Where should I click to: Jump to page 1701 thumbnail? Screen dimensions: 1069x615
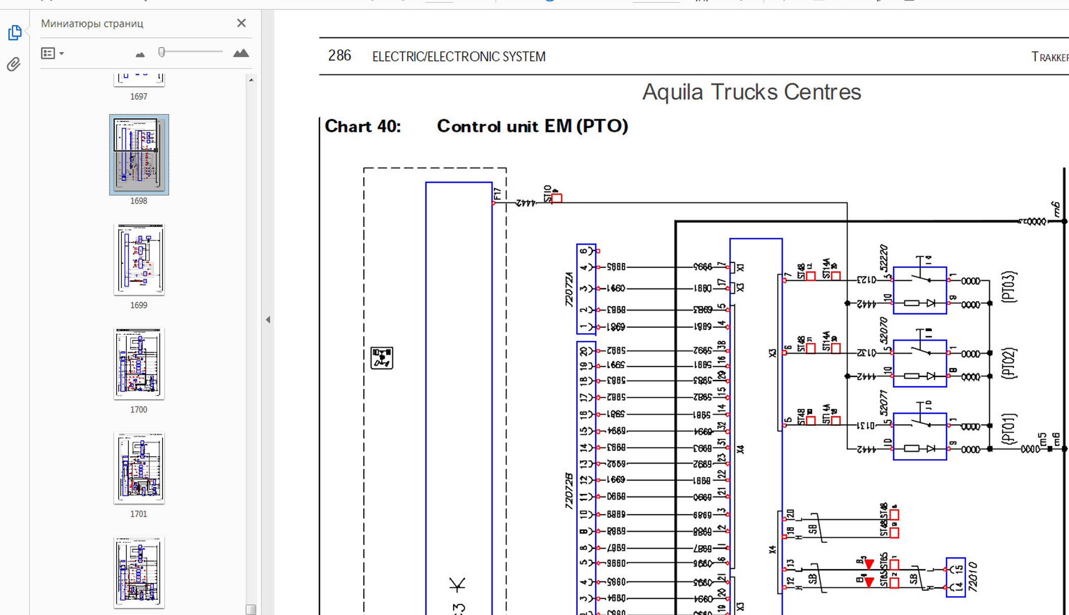click(x=139, y=468)
